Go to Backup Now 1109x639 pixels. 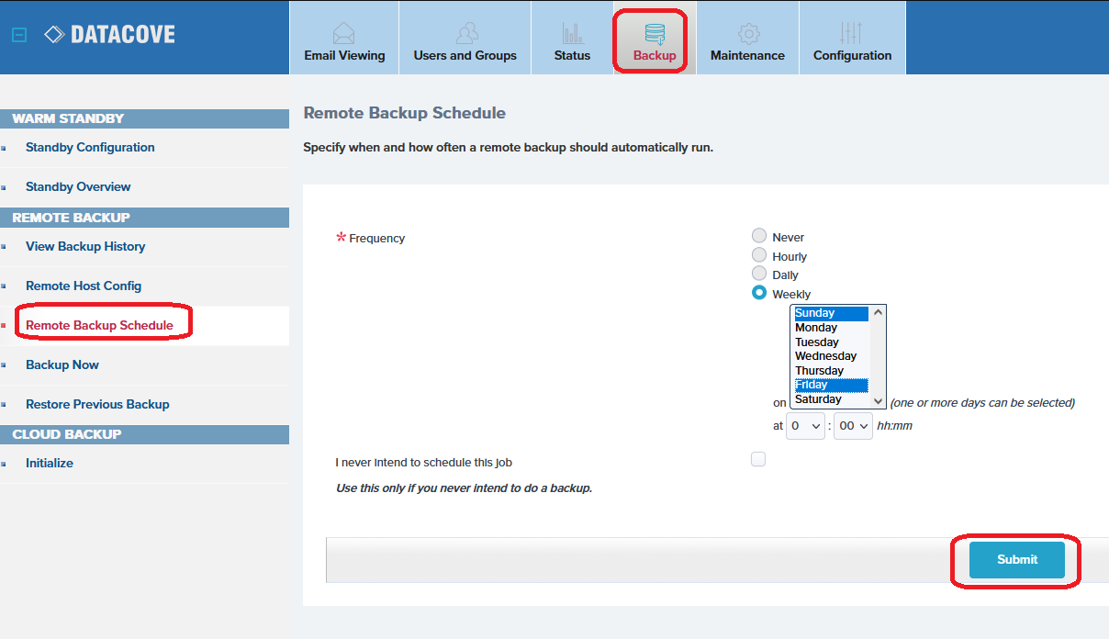click(x=62, y=364)
